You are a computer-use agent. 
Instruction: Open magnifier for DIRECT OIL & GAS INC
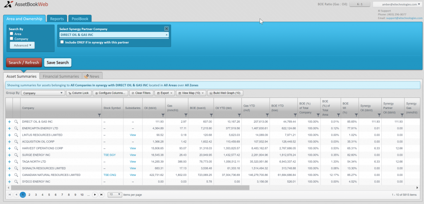pyautogui.click(x=16, y=122)
